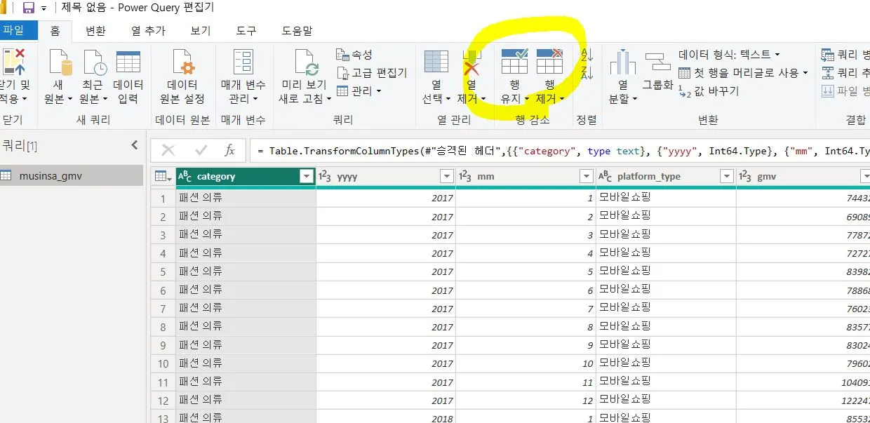Screen dimensions: 870x423
Task: Click the 닫기 및 적용 icon
Action: [x=14, y=63]
